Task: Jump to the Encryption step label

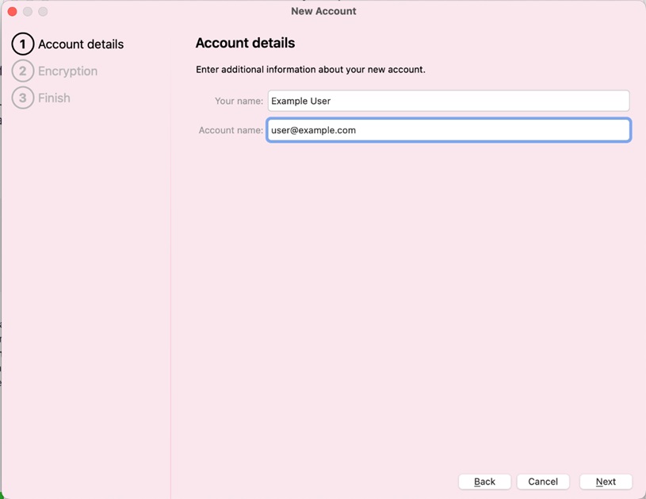Action: point(67,71)
